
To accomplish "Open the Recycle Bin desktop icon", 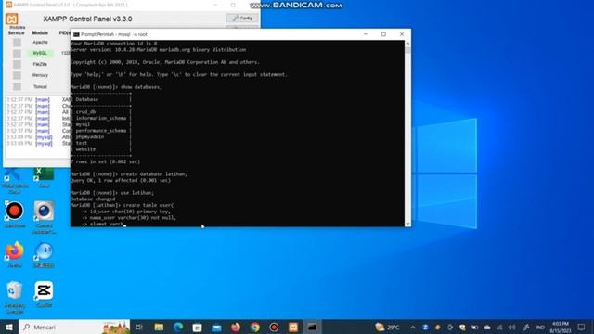I will [x=15, y=297].
